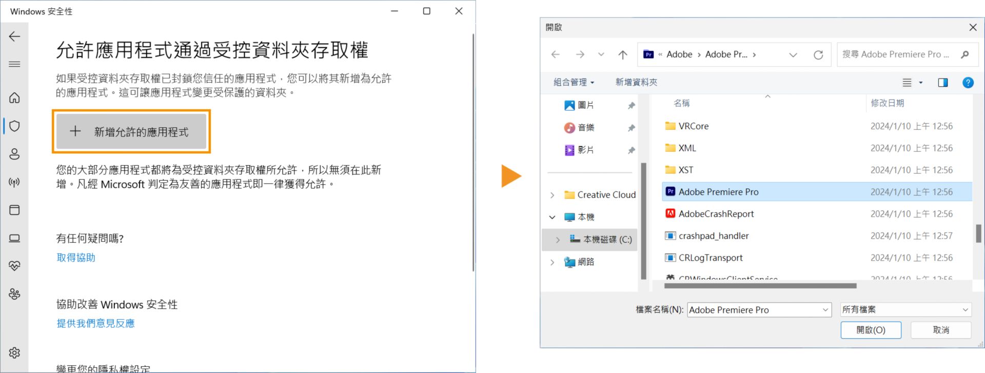Change view layout icon in dialog
The width and height of the screenshot is (985, 373).
click(907, 83)
